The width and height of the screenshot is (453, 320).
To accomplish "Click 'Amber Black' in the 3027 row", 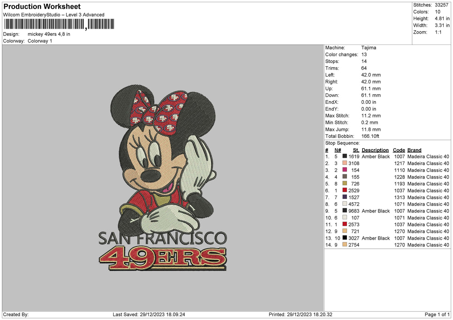I will click(x=376, y=238).
